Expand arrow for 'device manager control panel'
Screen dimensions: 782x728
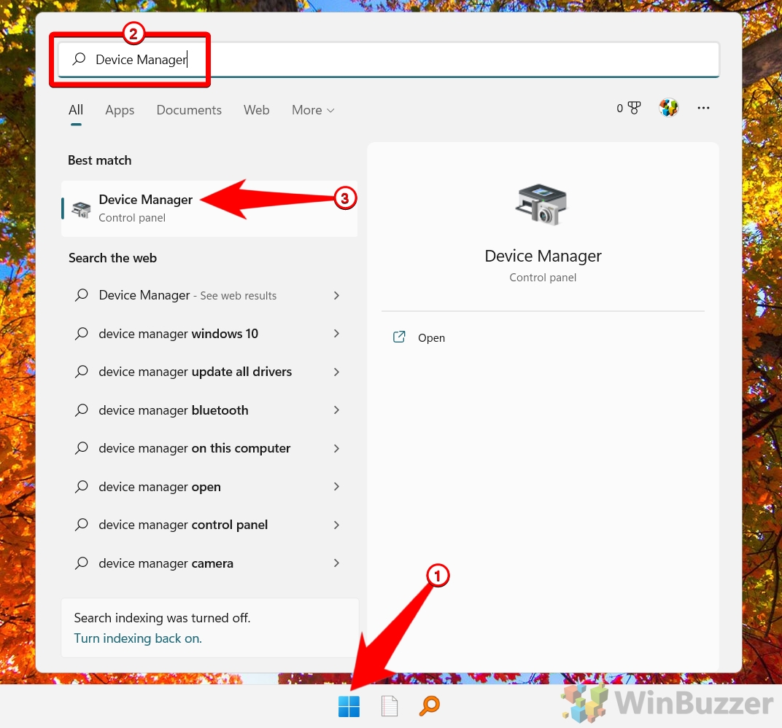coord(336,525)
